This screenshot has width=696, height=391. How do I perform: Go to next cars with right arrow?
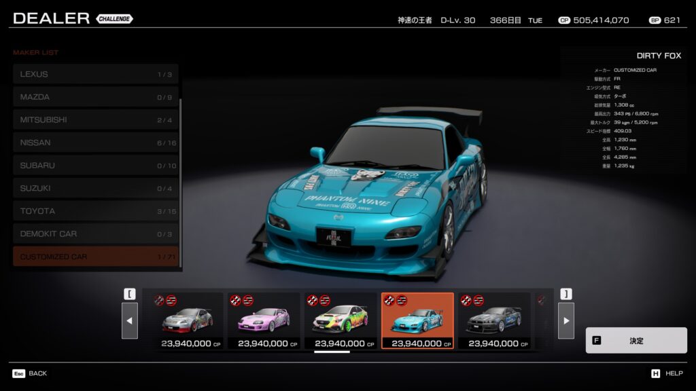(566, 320)
